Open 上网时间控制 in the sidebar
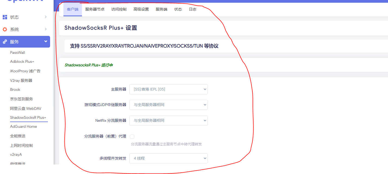The image size is (388, 174). (x=22, y=145)
